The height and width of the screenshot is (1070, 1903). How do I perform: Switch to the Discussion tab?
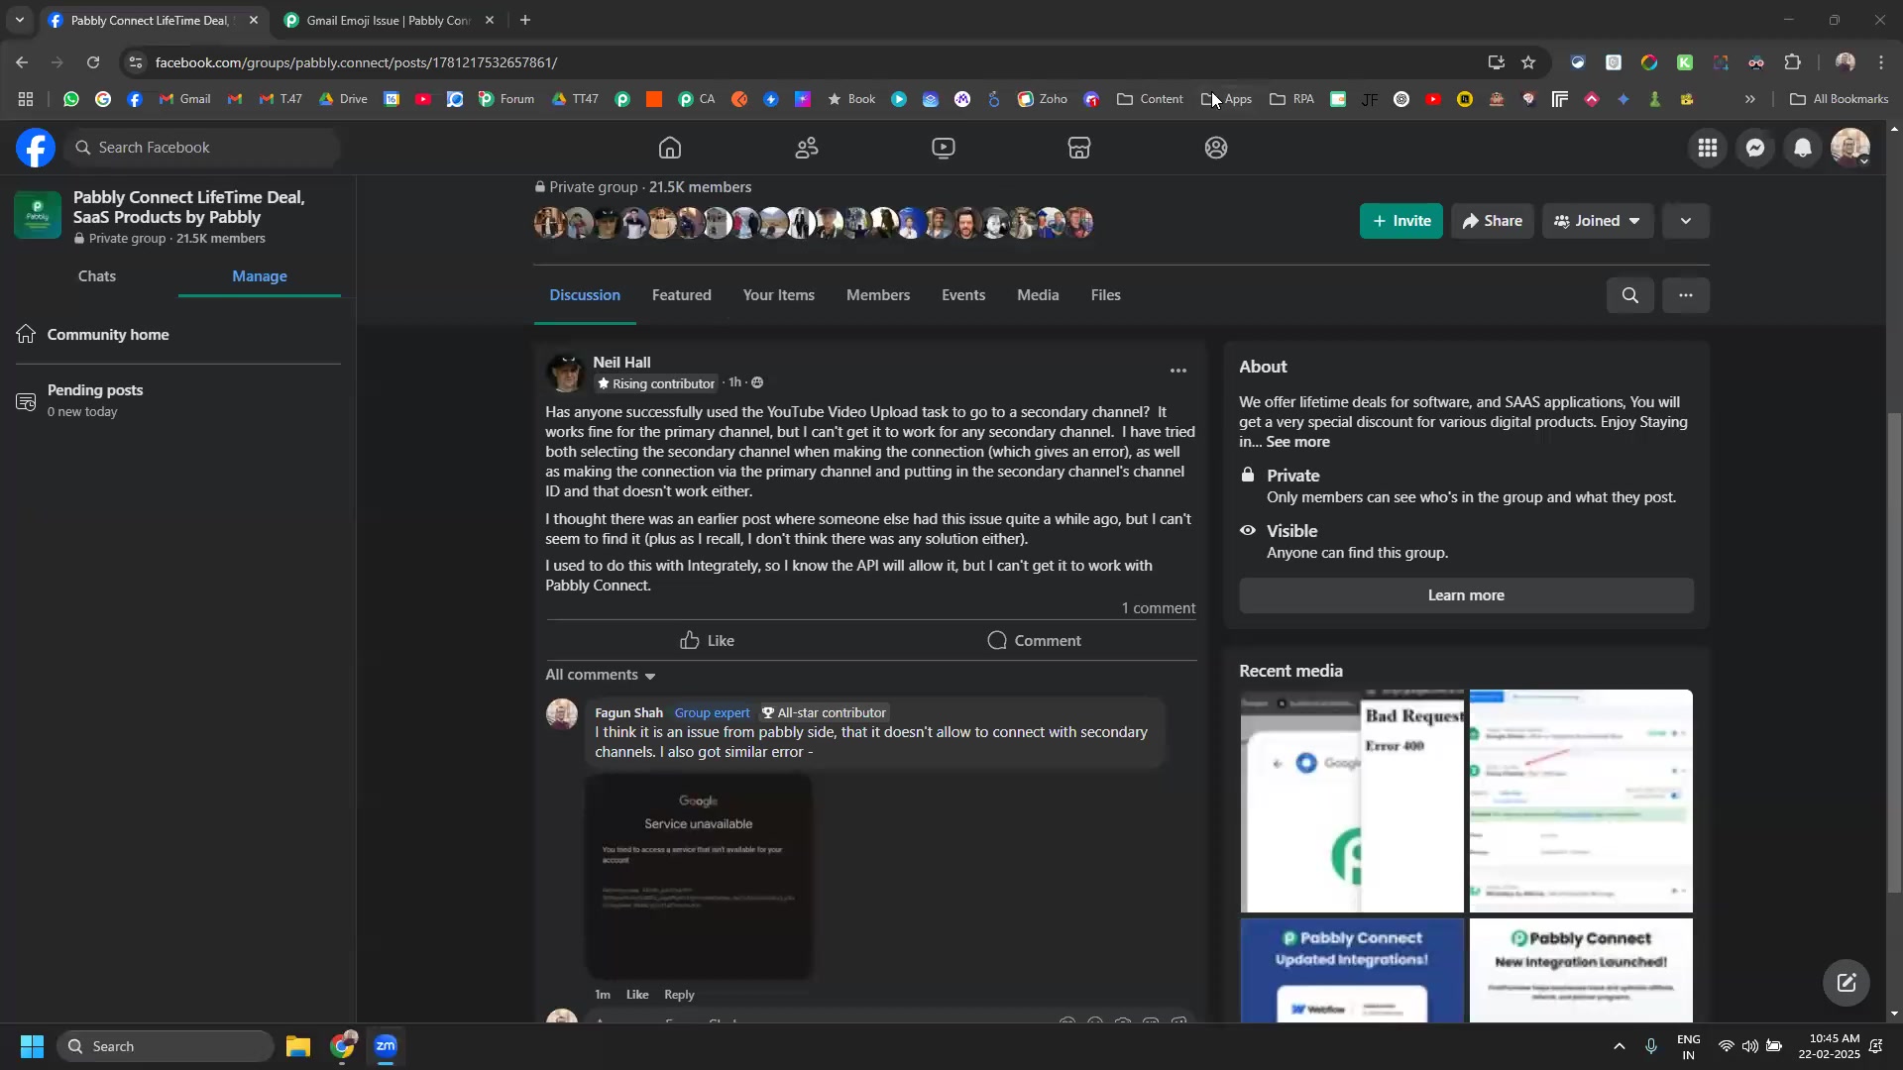[585, 295]
